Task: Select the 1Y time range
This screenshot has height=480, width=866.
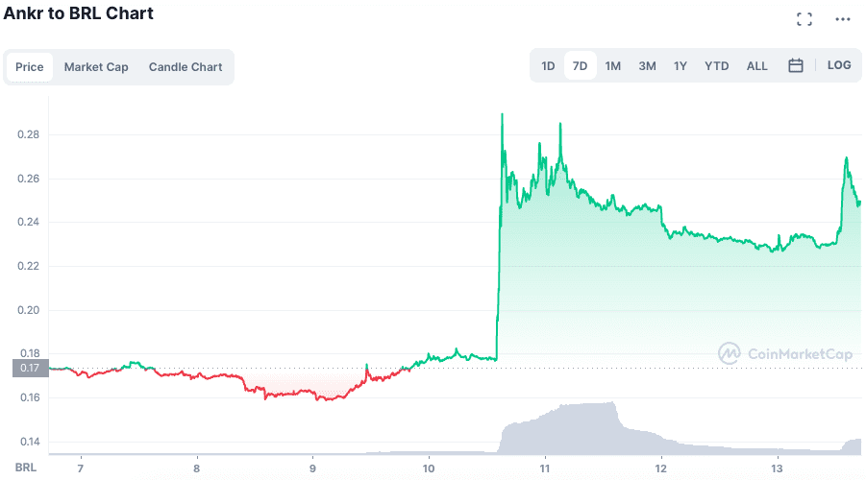Action: click(x=680, y=66)
